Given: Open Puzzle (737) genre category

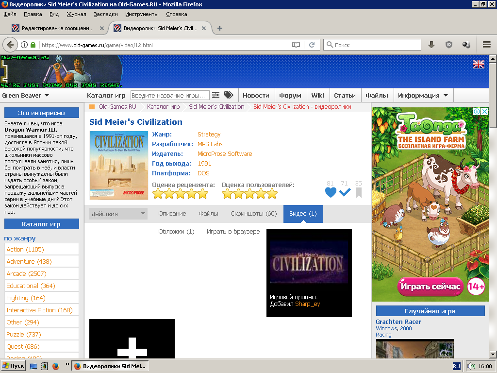Looking at the screenshot, I should pyautogui.click(x=42, y=334).
